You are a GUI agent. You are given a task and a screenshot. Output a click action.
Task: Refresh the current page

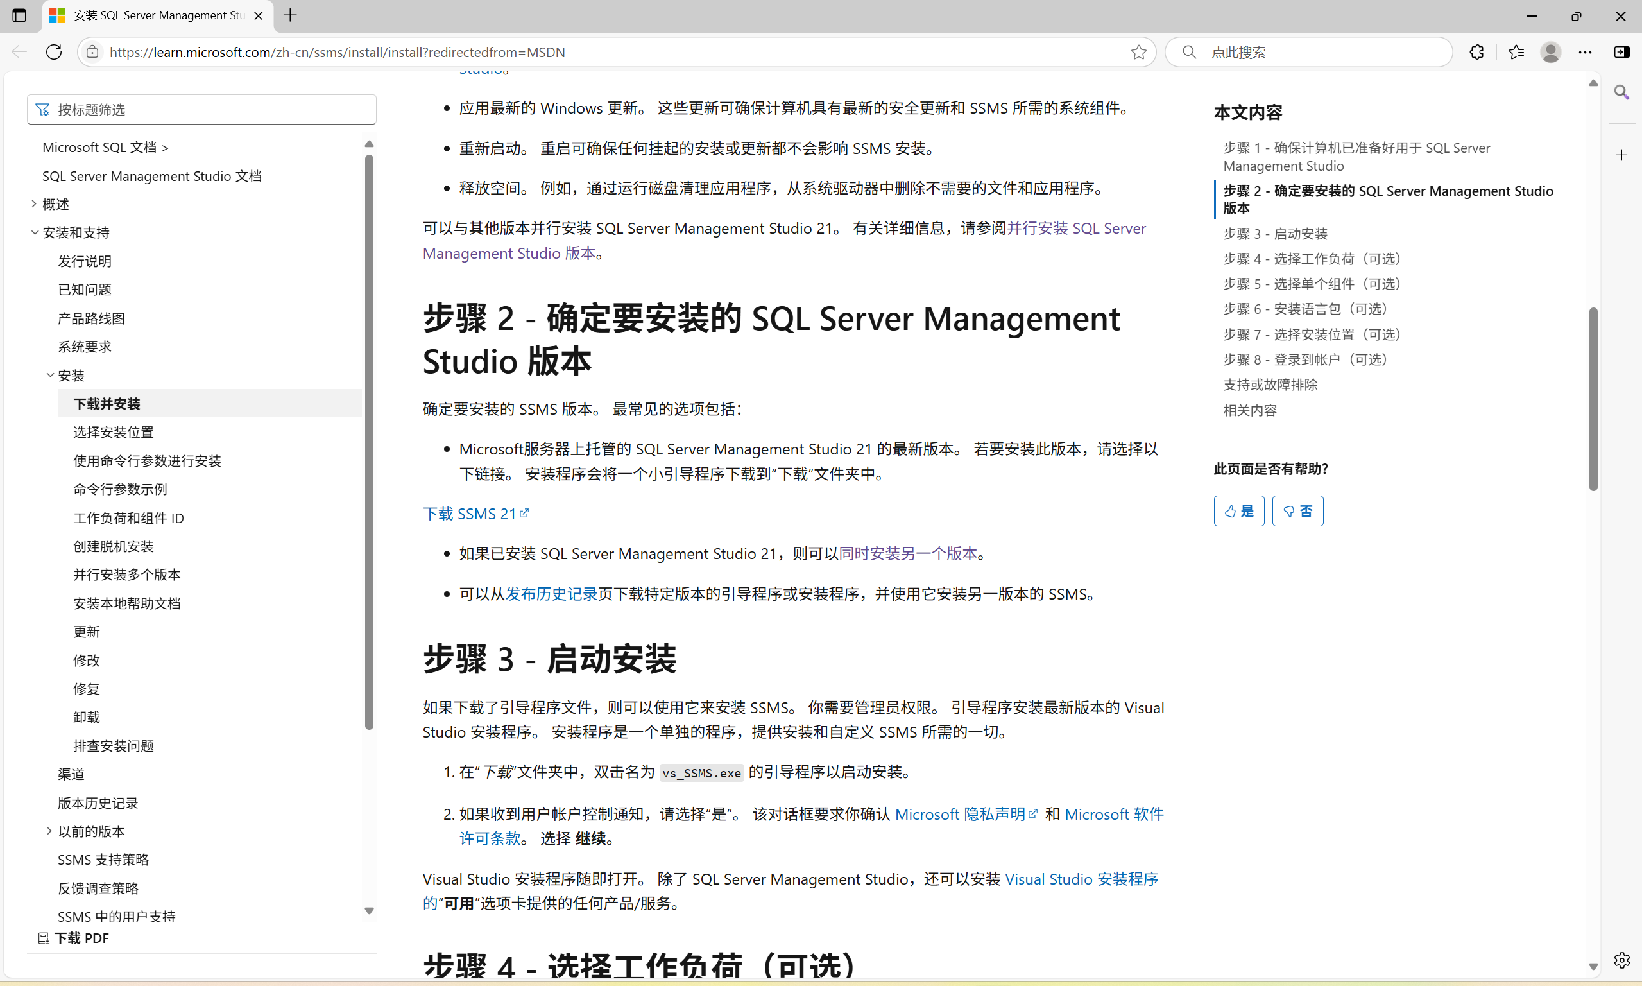(55, 52)
